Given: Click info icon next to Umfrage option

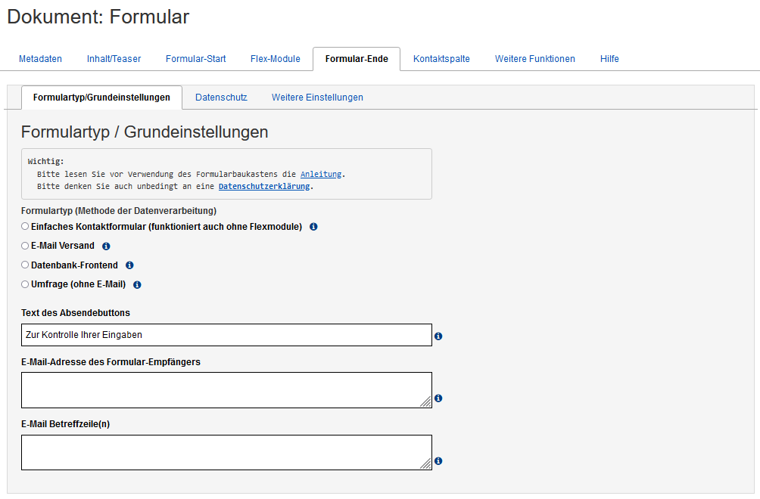Looking at the screenshot, I should 136,284.
